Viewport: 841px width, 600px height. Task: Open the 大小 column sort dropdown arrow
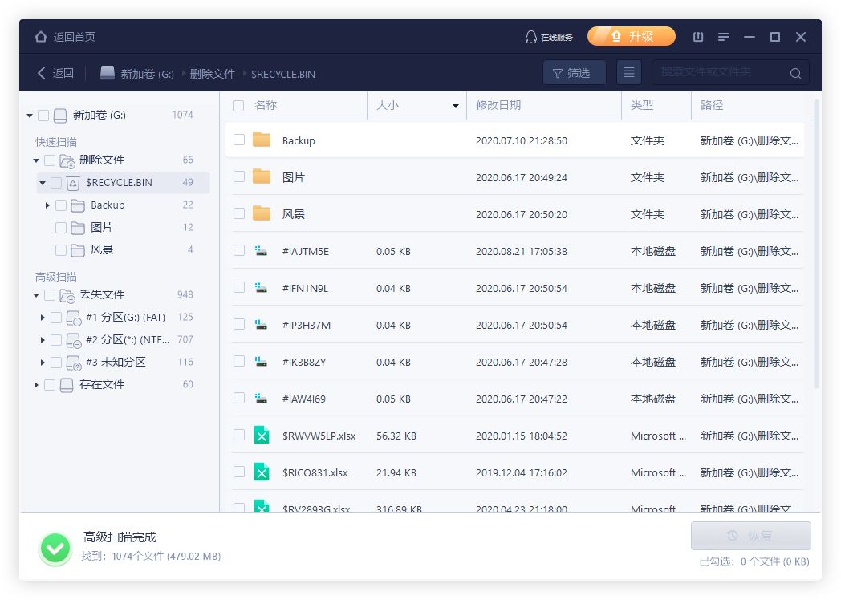(456, 106)
